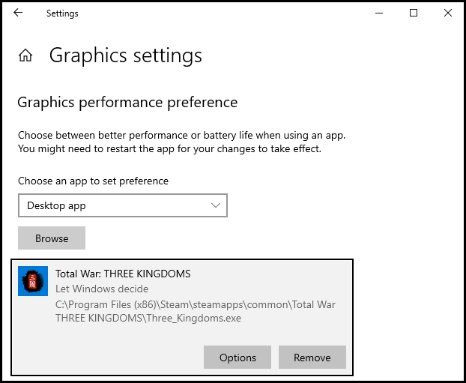Open Settings home via the house icon
The image size is (466, 383).
coord(25,55)
